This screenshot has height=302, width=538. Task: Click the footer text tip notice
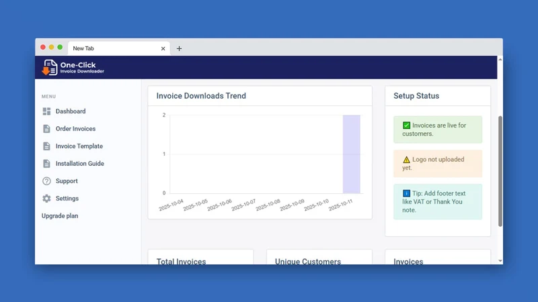[438, 202]
